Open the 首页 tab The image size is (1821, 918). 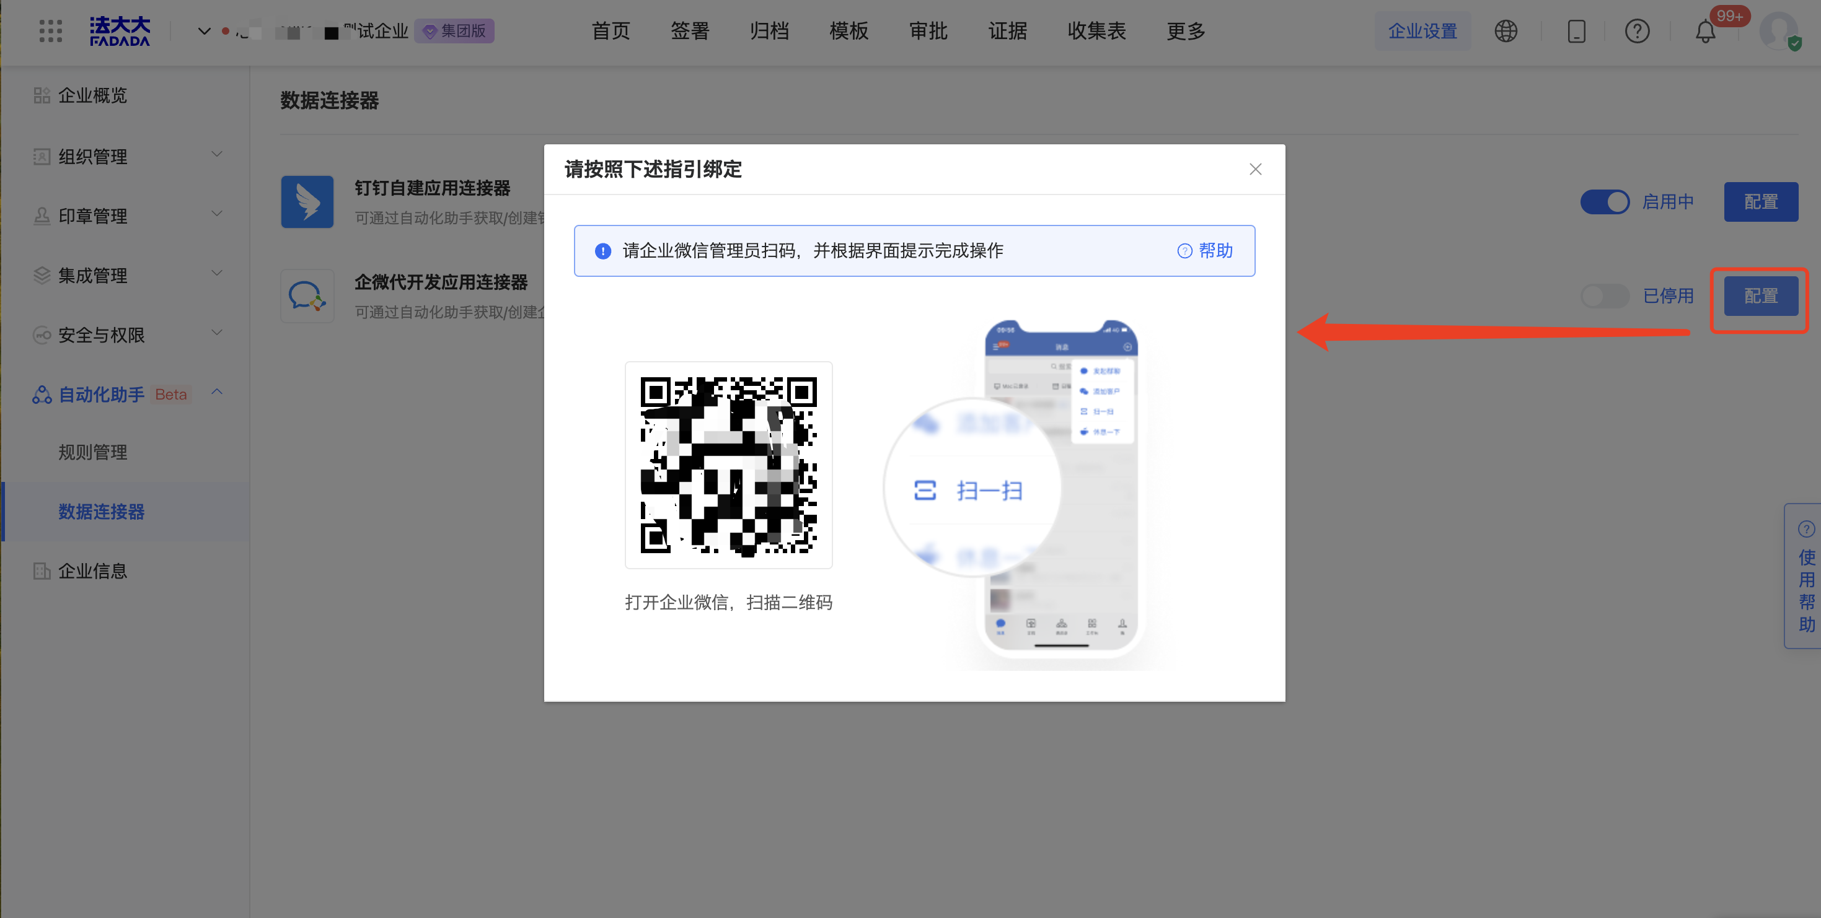(x=611, y=31)
